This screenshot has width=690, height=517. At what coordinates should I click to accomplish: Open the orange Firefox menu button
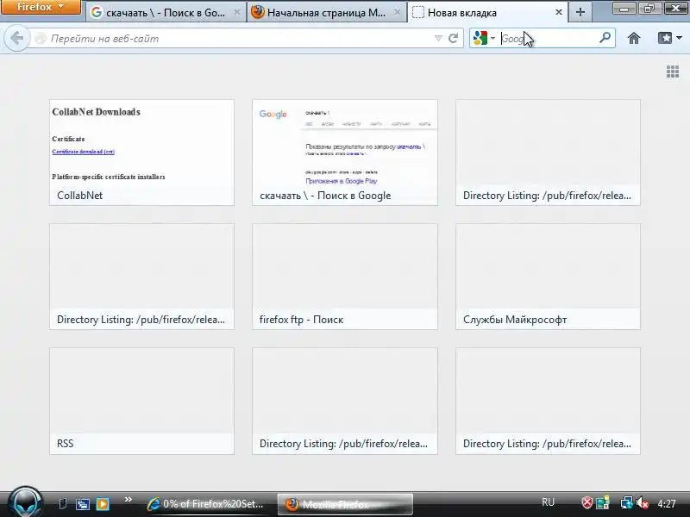(41, 7)
